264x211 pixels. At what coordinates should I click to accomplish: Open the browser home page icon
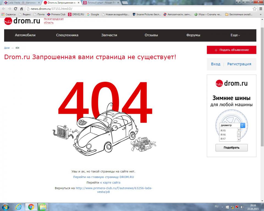coord(21,9)
